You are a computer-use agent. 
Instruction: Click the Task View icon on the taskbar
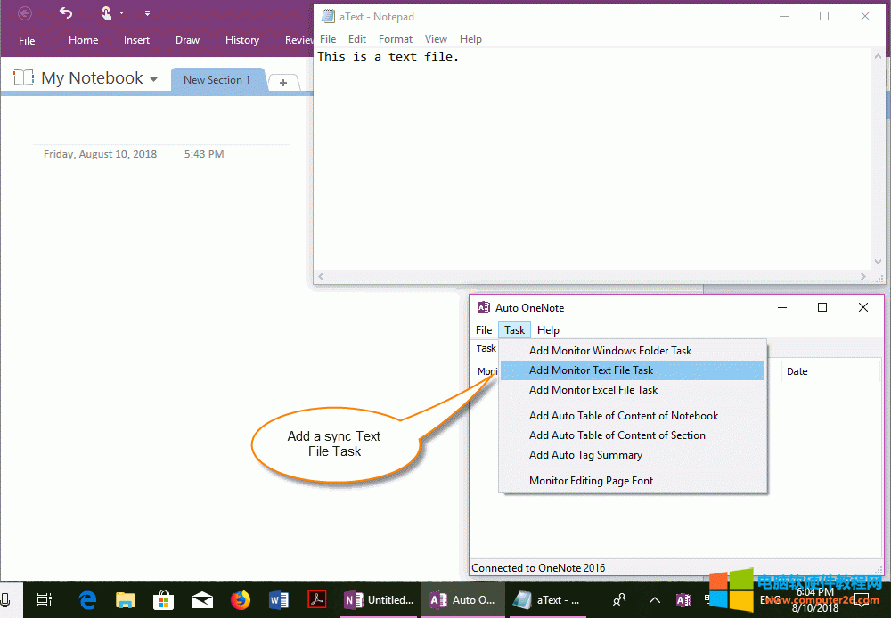tap(44, 599)
